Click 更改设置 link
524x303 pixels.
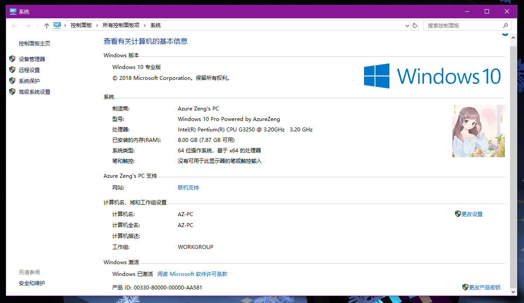pos(472,214)
